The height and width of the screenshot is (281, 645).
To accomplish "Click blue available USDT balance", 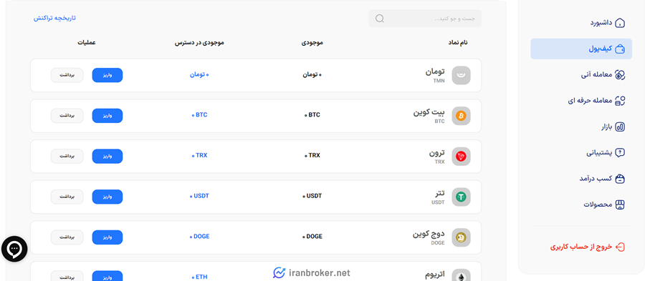I will [x=199, y=196].
